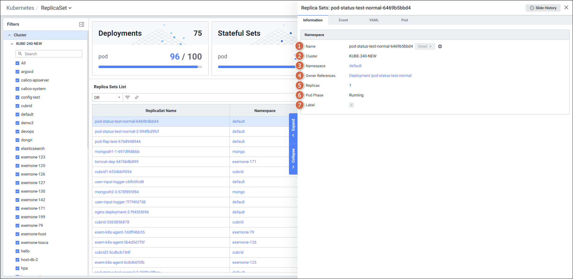Viewport: 573px width, 279px height.
Task: Toggle the All namespaces checkbox
Action: 17,63
